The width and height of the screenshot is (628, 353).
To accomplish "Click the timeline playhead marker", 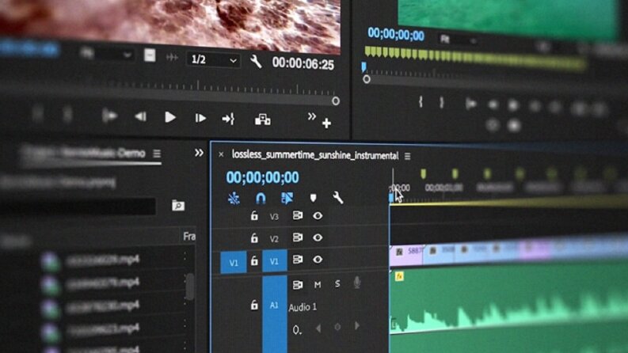I will point(391,198).
